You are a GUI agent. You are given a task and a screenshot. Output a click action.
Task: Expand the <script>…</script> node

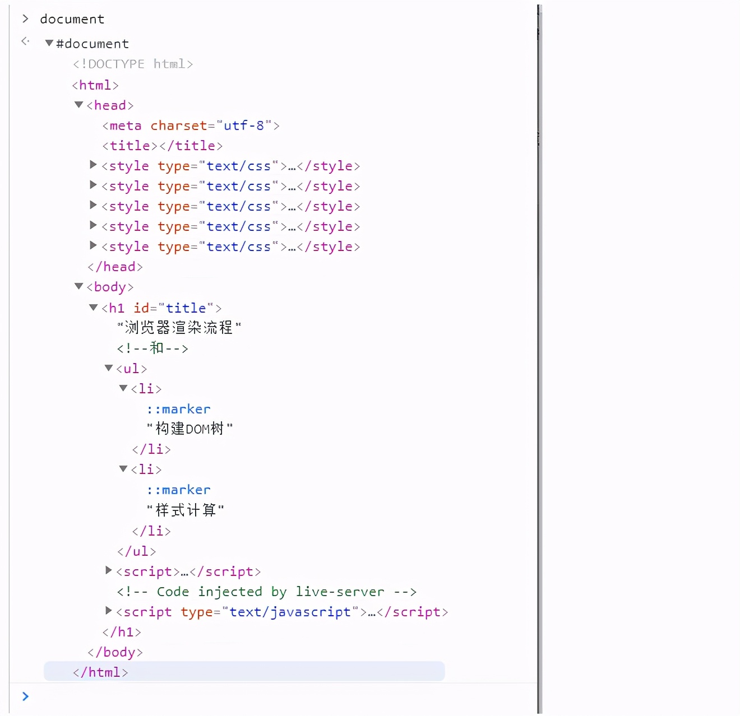[109, 570]
